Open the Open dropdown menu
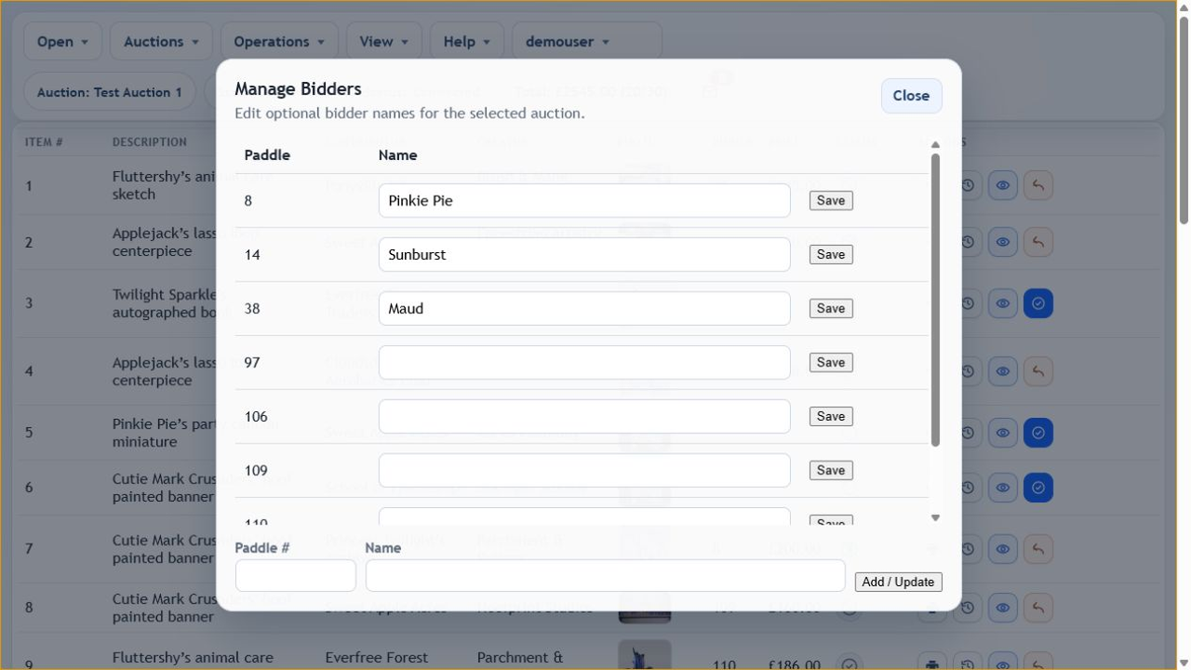The width and height of the screenshot is (1191, 670). [63, 42]
